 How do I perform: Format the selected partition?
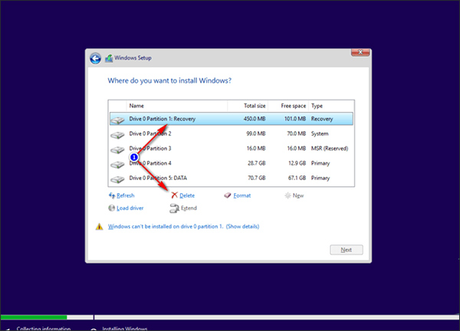pyautogui.click(x=242, y=195)
